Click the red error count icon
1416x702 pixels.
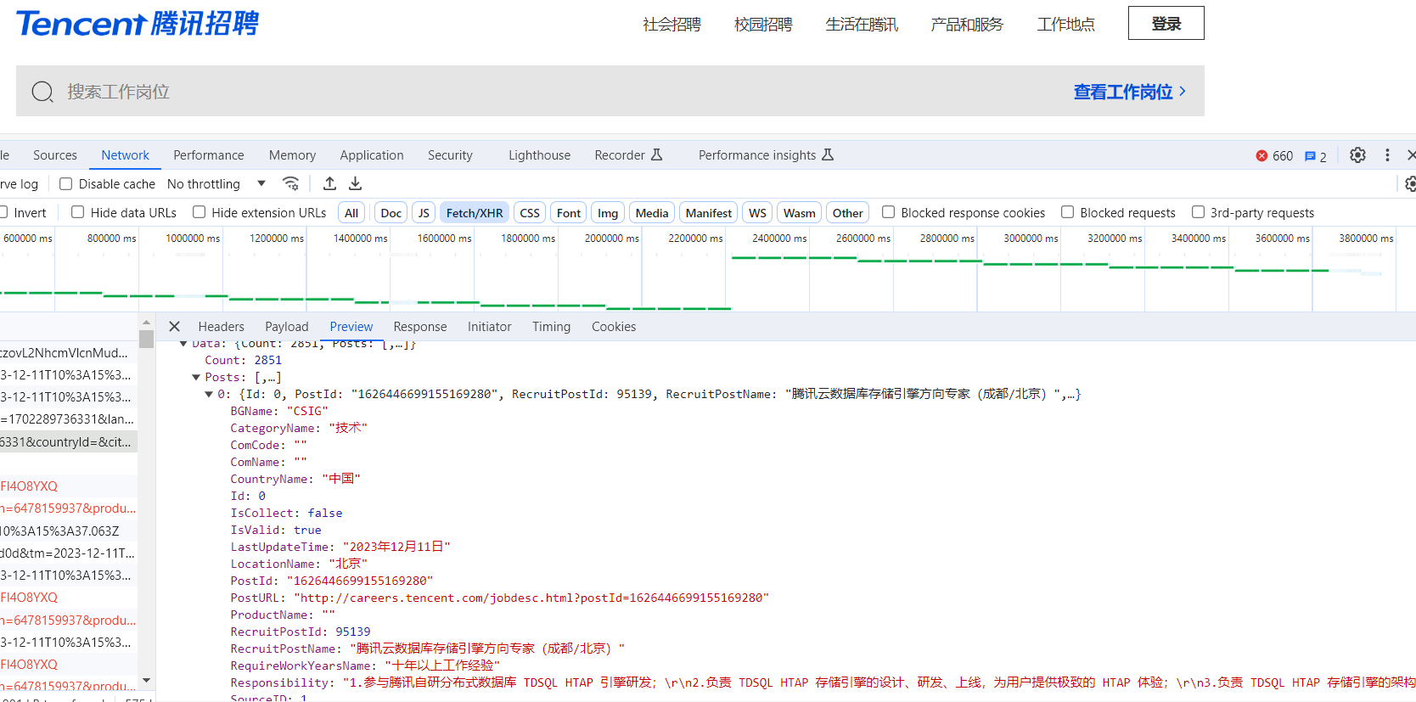[x=1261, y=155]
